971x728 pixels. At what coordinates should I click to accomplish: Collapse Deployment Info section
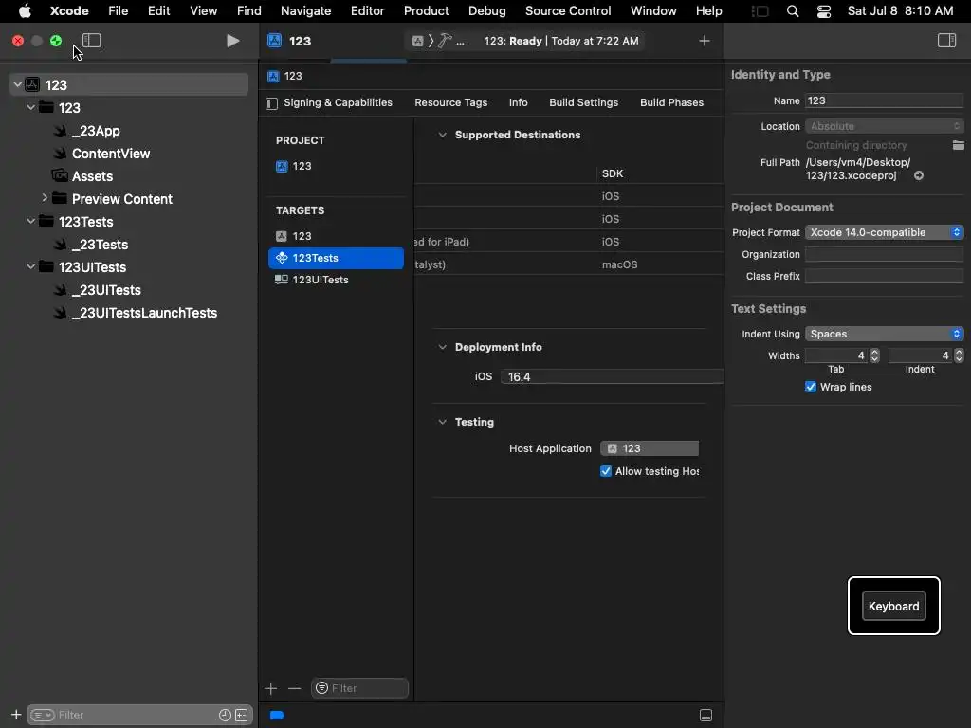tap(442, 347)
